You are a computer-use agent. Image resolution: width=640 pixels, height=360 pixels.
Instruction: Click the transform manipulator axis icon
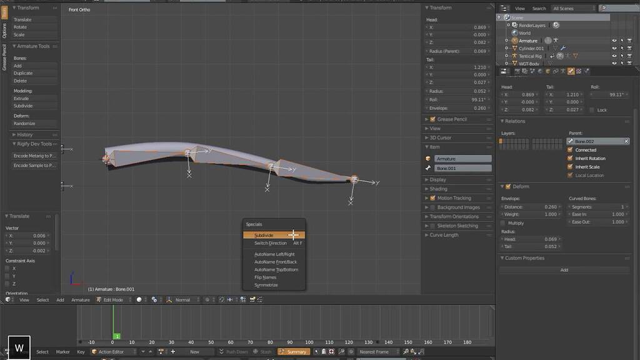tap(169, 299)
